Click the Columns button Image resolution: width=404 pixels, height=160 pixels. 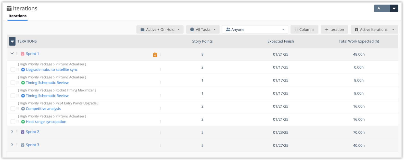[x=304, y=30]
